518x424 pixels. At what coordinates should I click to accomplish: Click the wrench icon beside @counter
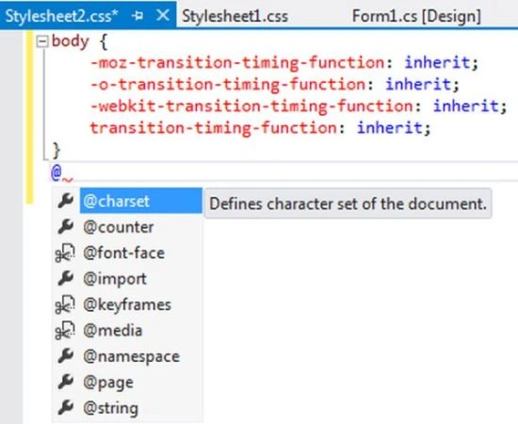[65, 227]
